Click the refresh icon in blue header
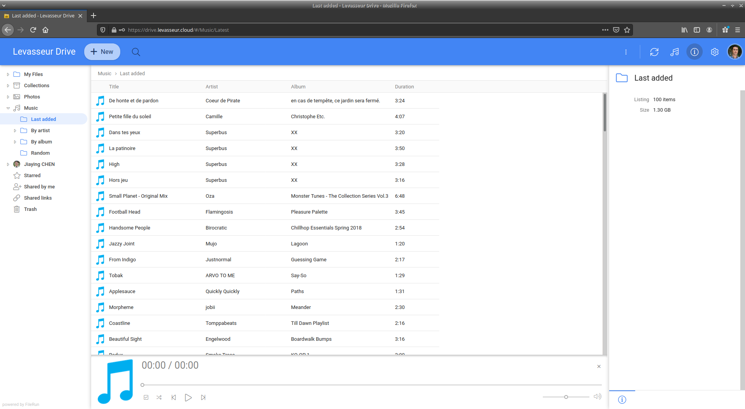The image size is (745, 409). point(654,52)
